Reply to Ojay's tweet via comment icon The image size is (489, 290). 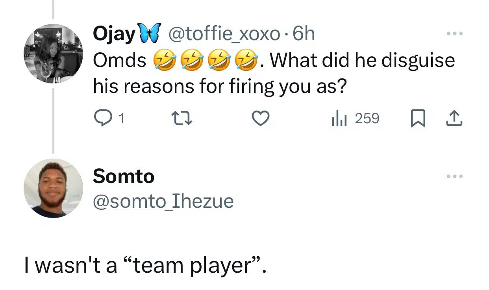[103, 118]
